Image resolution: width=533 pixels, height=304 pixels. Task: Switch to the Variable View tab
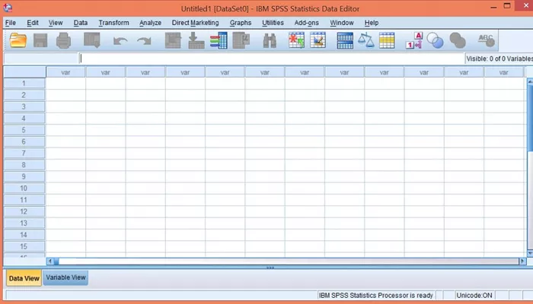point(65,277)
